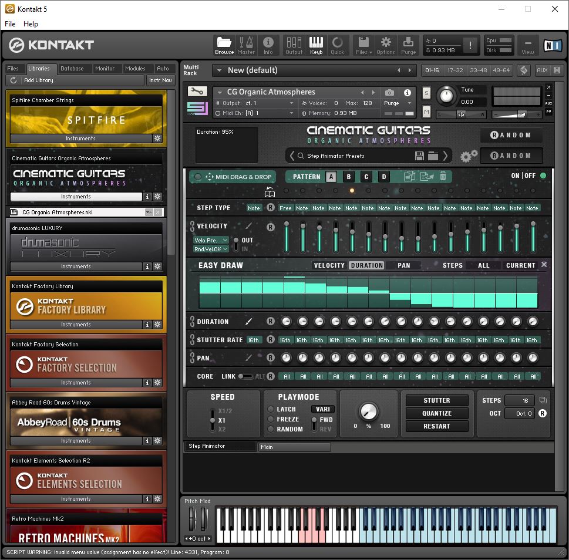The height and width of the screenshot is (560, 569).
Task: Open the Master editor icon
Action: coord(246,45)
